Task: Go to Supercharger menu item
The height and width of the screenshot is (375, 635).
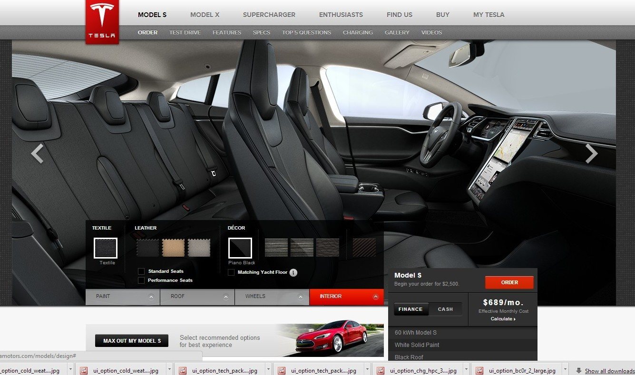Action: coord(269,15)
